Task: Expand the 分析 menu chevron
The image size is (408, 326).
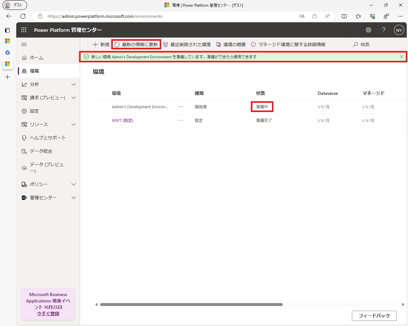Action: coord(74,84)
